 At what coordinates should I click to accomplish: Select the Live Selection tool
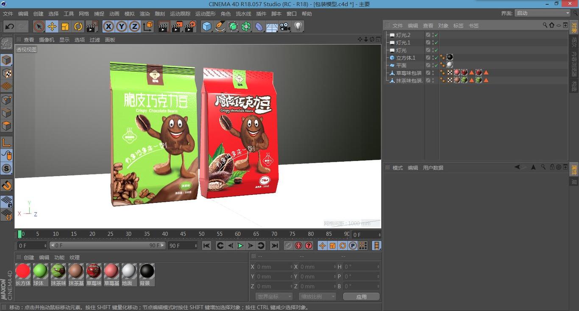39,27
